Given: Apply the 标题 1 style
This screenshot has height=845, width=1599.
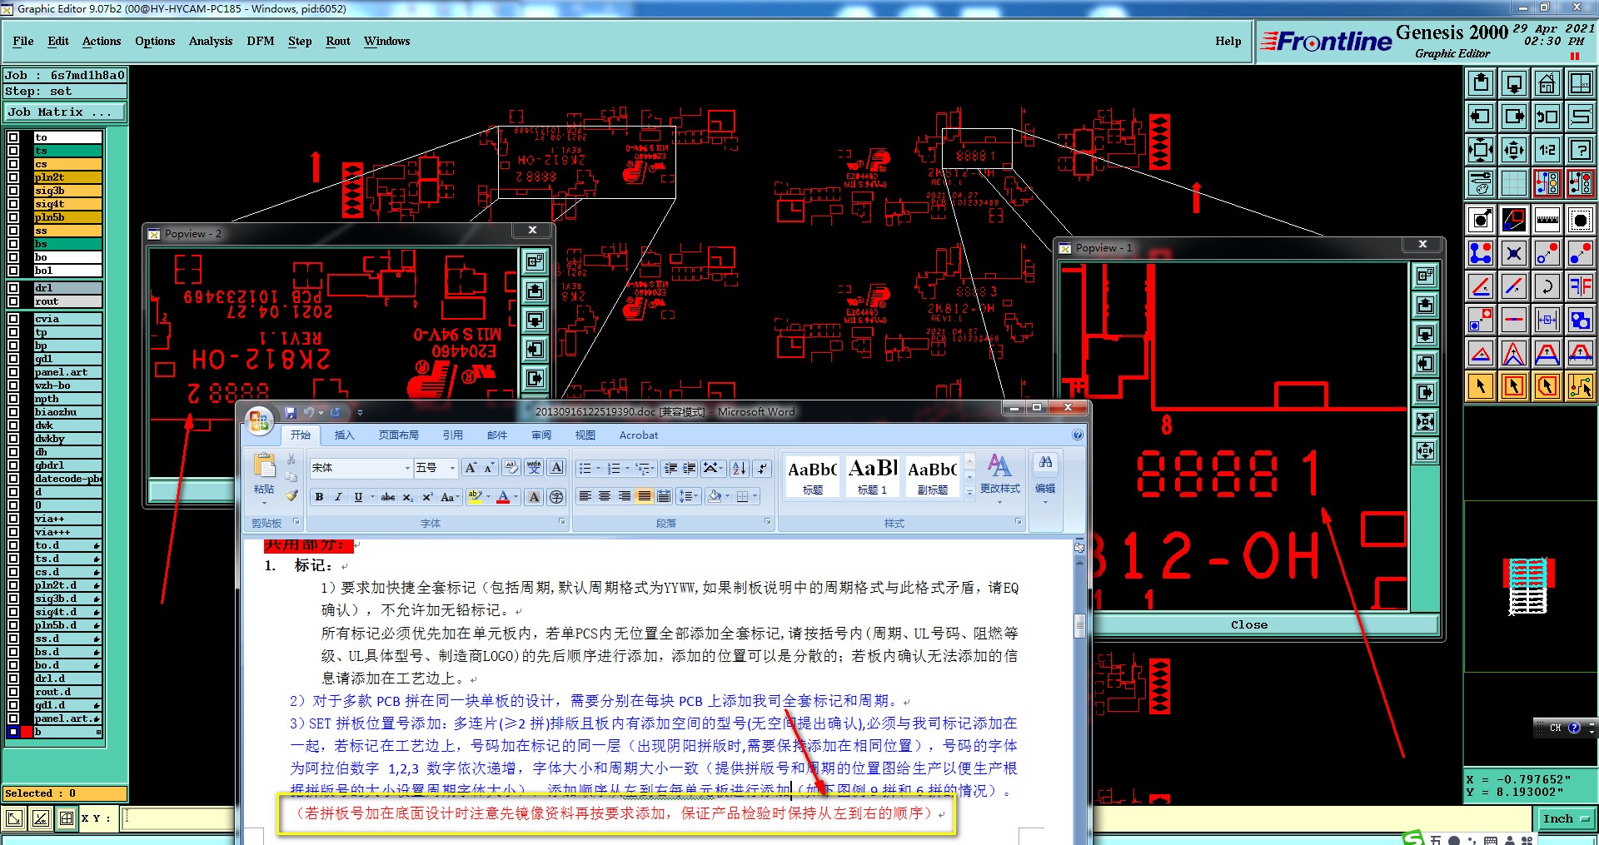Looking at the screenshot, I should tap(872, 475).
